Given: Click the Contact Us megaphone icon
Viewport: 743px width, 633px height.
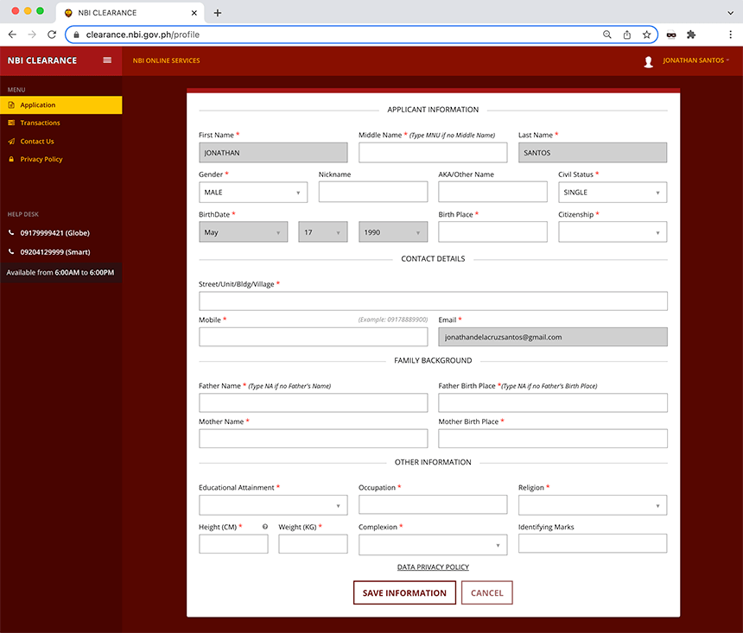Looking at the screenshot, I should coord(11,141).
